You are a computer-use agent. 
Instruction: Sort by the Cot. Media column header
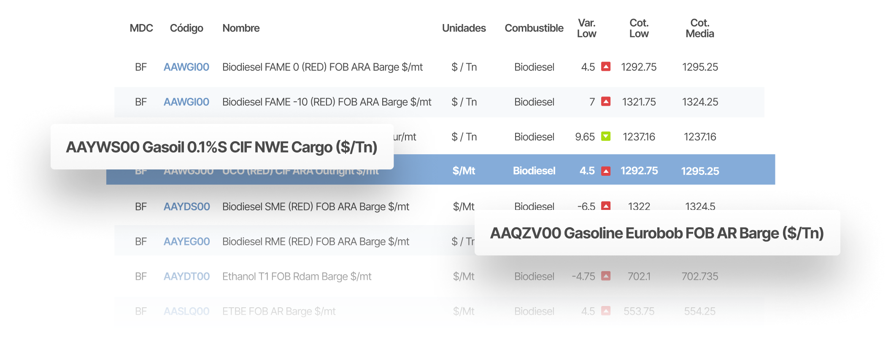(x=699, y=28)
